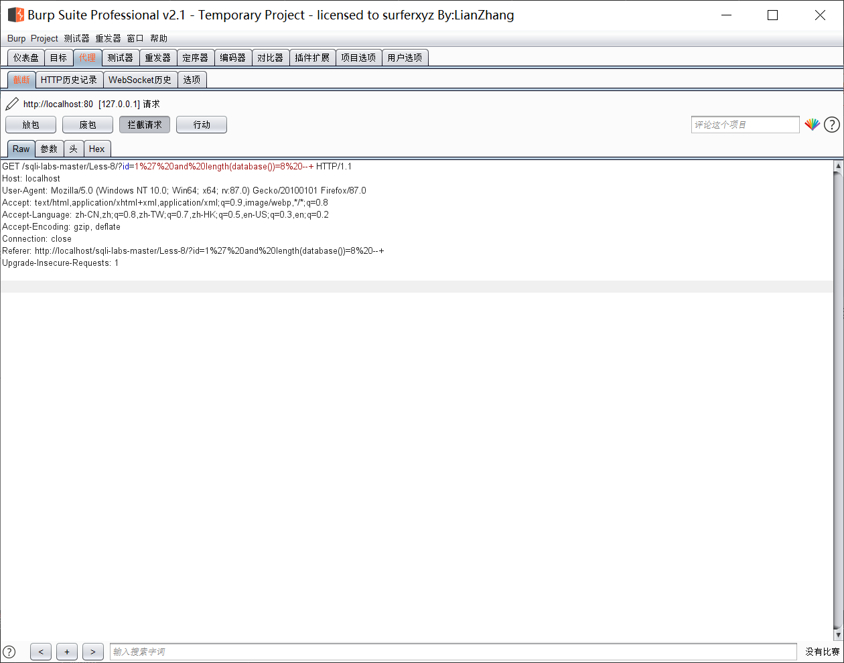Click the + search options button
This screenshot has width=844, height=663.
pos(67,652)
